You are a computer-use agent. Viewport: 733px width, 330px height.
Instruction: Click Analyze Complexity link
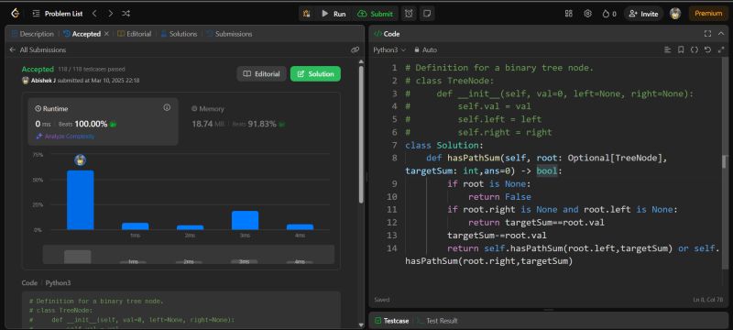(65, 137)
